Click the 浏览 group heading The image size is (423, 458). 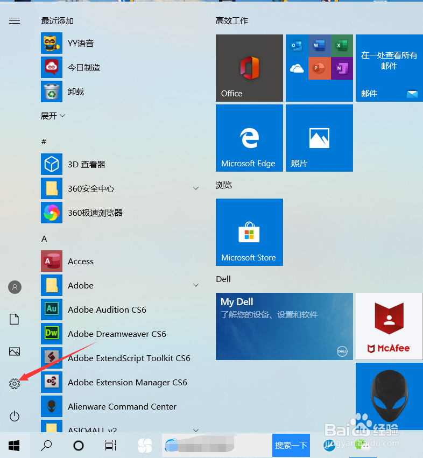point(224,185)
